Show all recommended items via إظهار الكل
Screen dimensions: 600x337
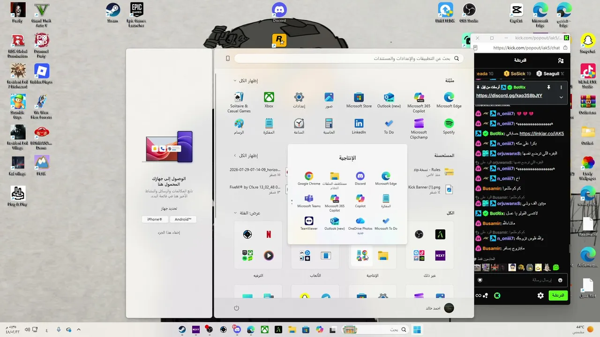coord(246,155)
